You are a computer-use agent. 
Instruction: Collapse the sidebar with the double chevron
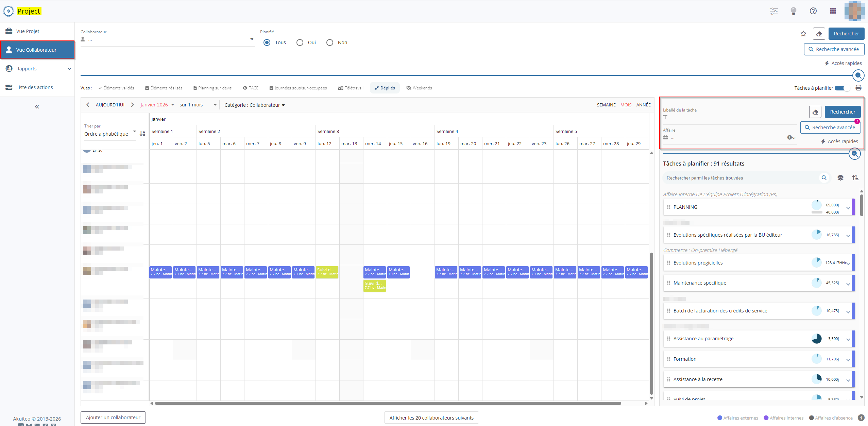(x=37, y=107)
